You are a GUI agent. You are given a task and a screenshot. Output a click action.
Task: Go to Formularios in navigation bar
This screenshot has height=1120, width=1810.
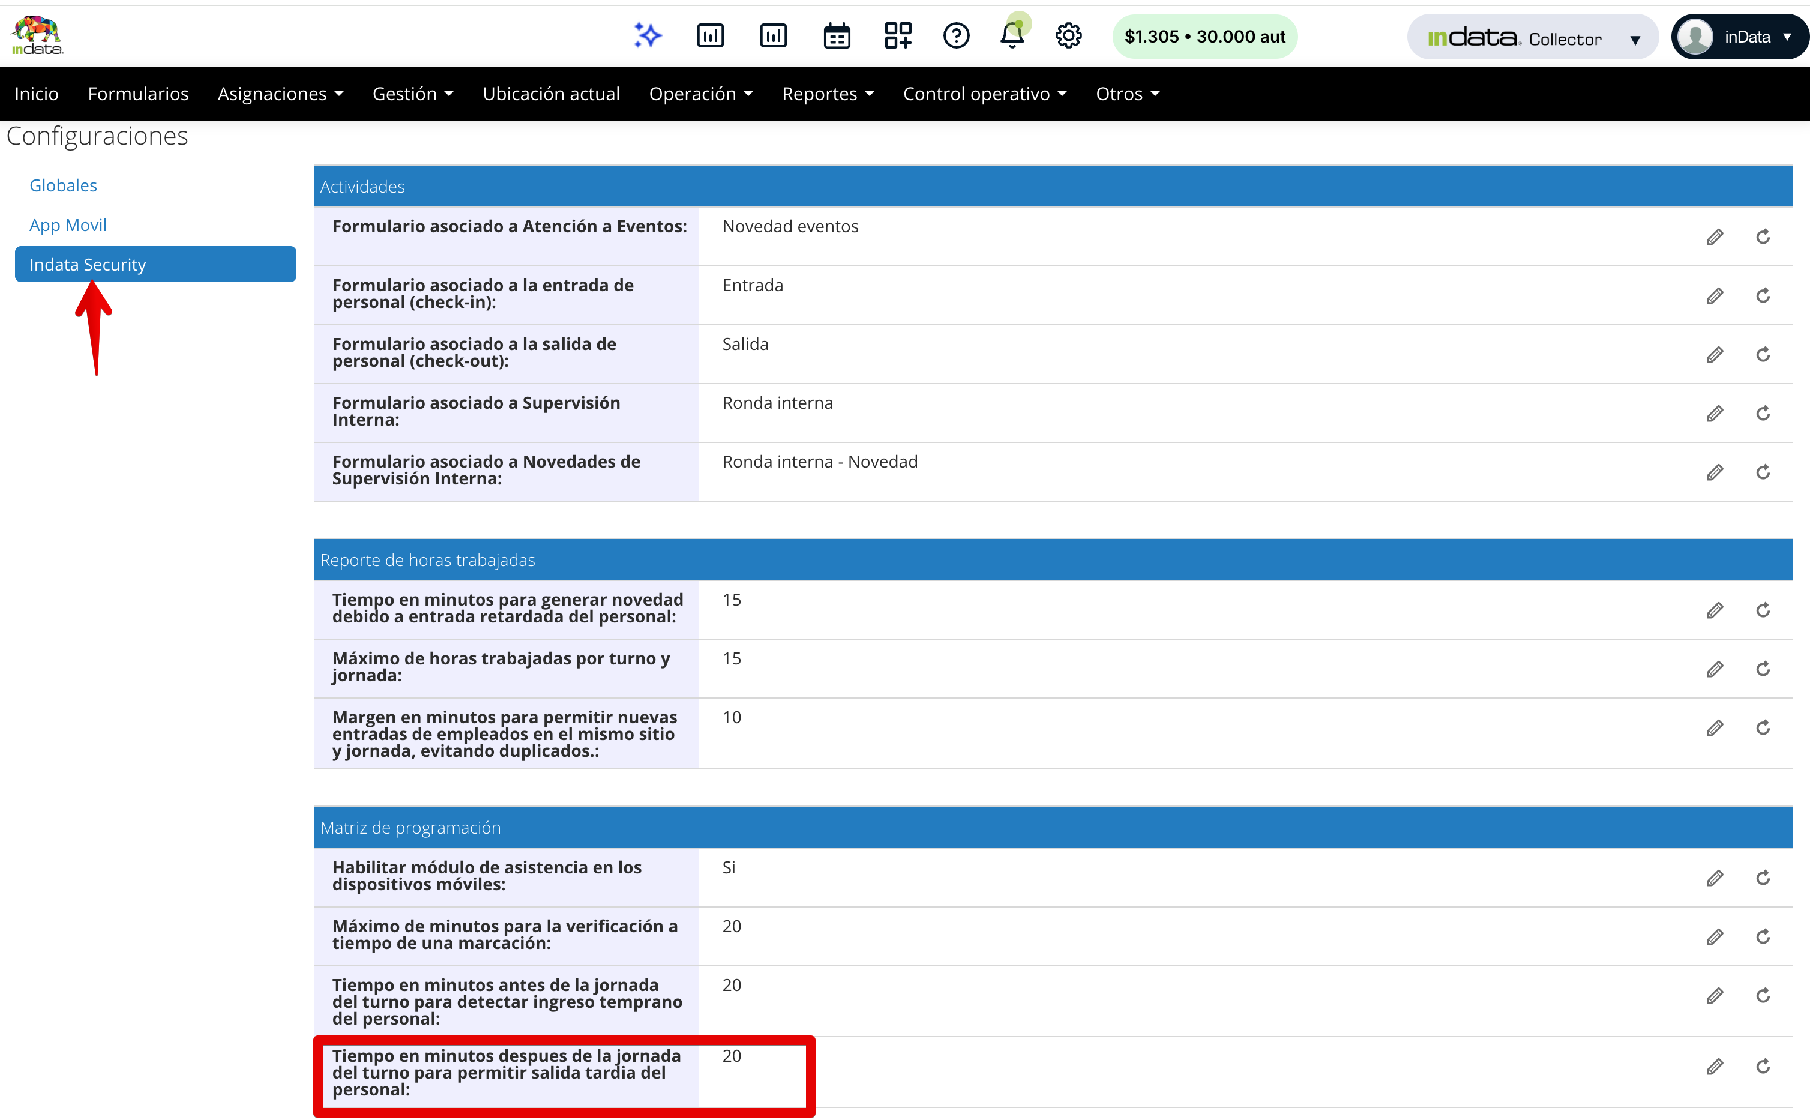pyautogui.click(x=138, y=94)
